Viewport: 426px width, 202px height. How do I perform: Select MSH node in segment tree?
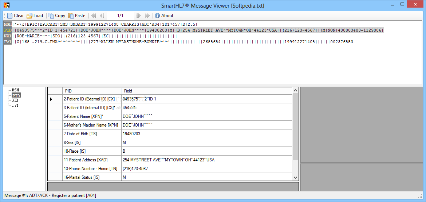tap(16, 90)
